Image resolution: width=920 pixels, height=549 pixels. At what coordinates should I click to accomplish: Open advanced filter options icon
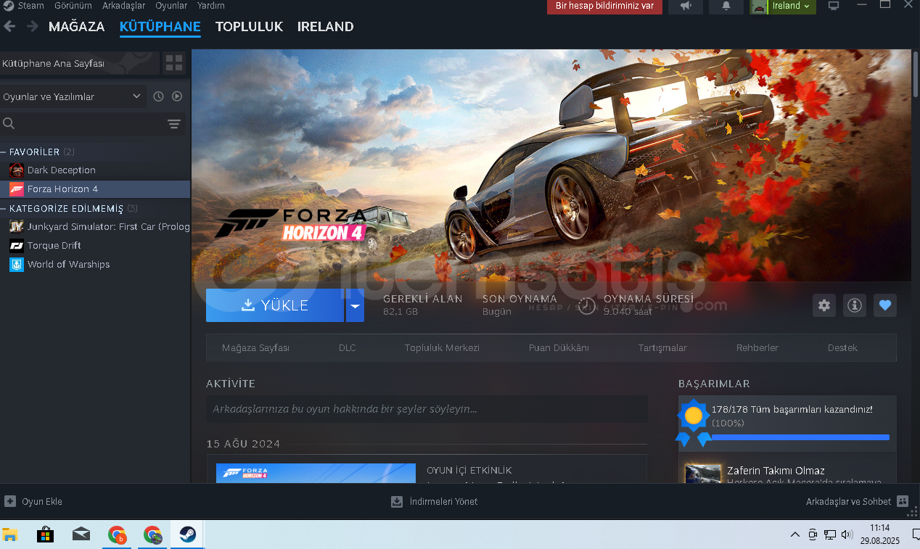(174, 124)
